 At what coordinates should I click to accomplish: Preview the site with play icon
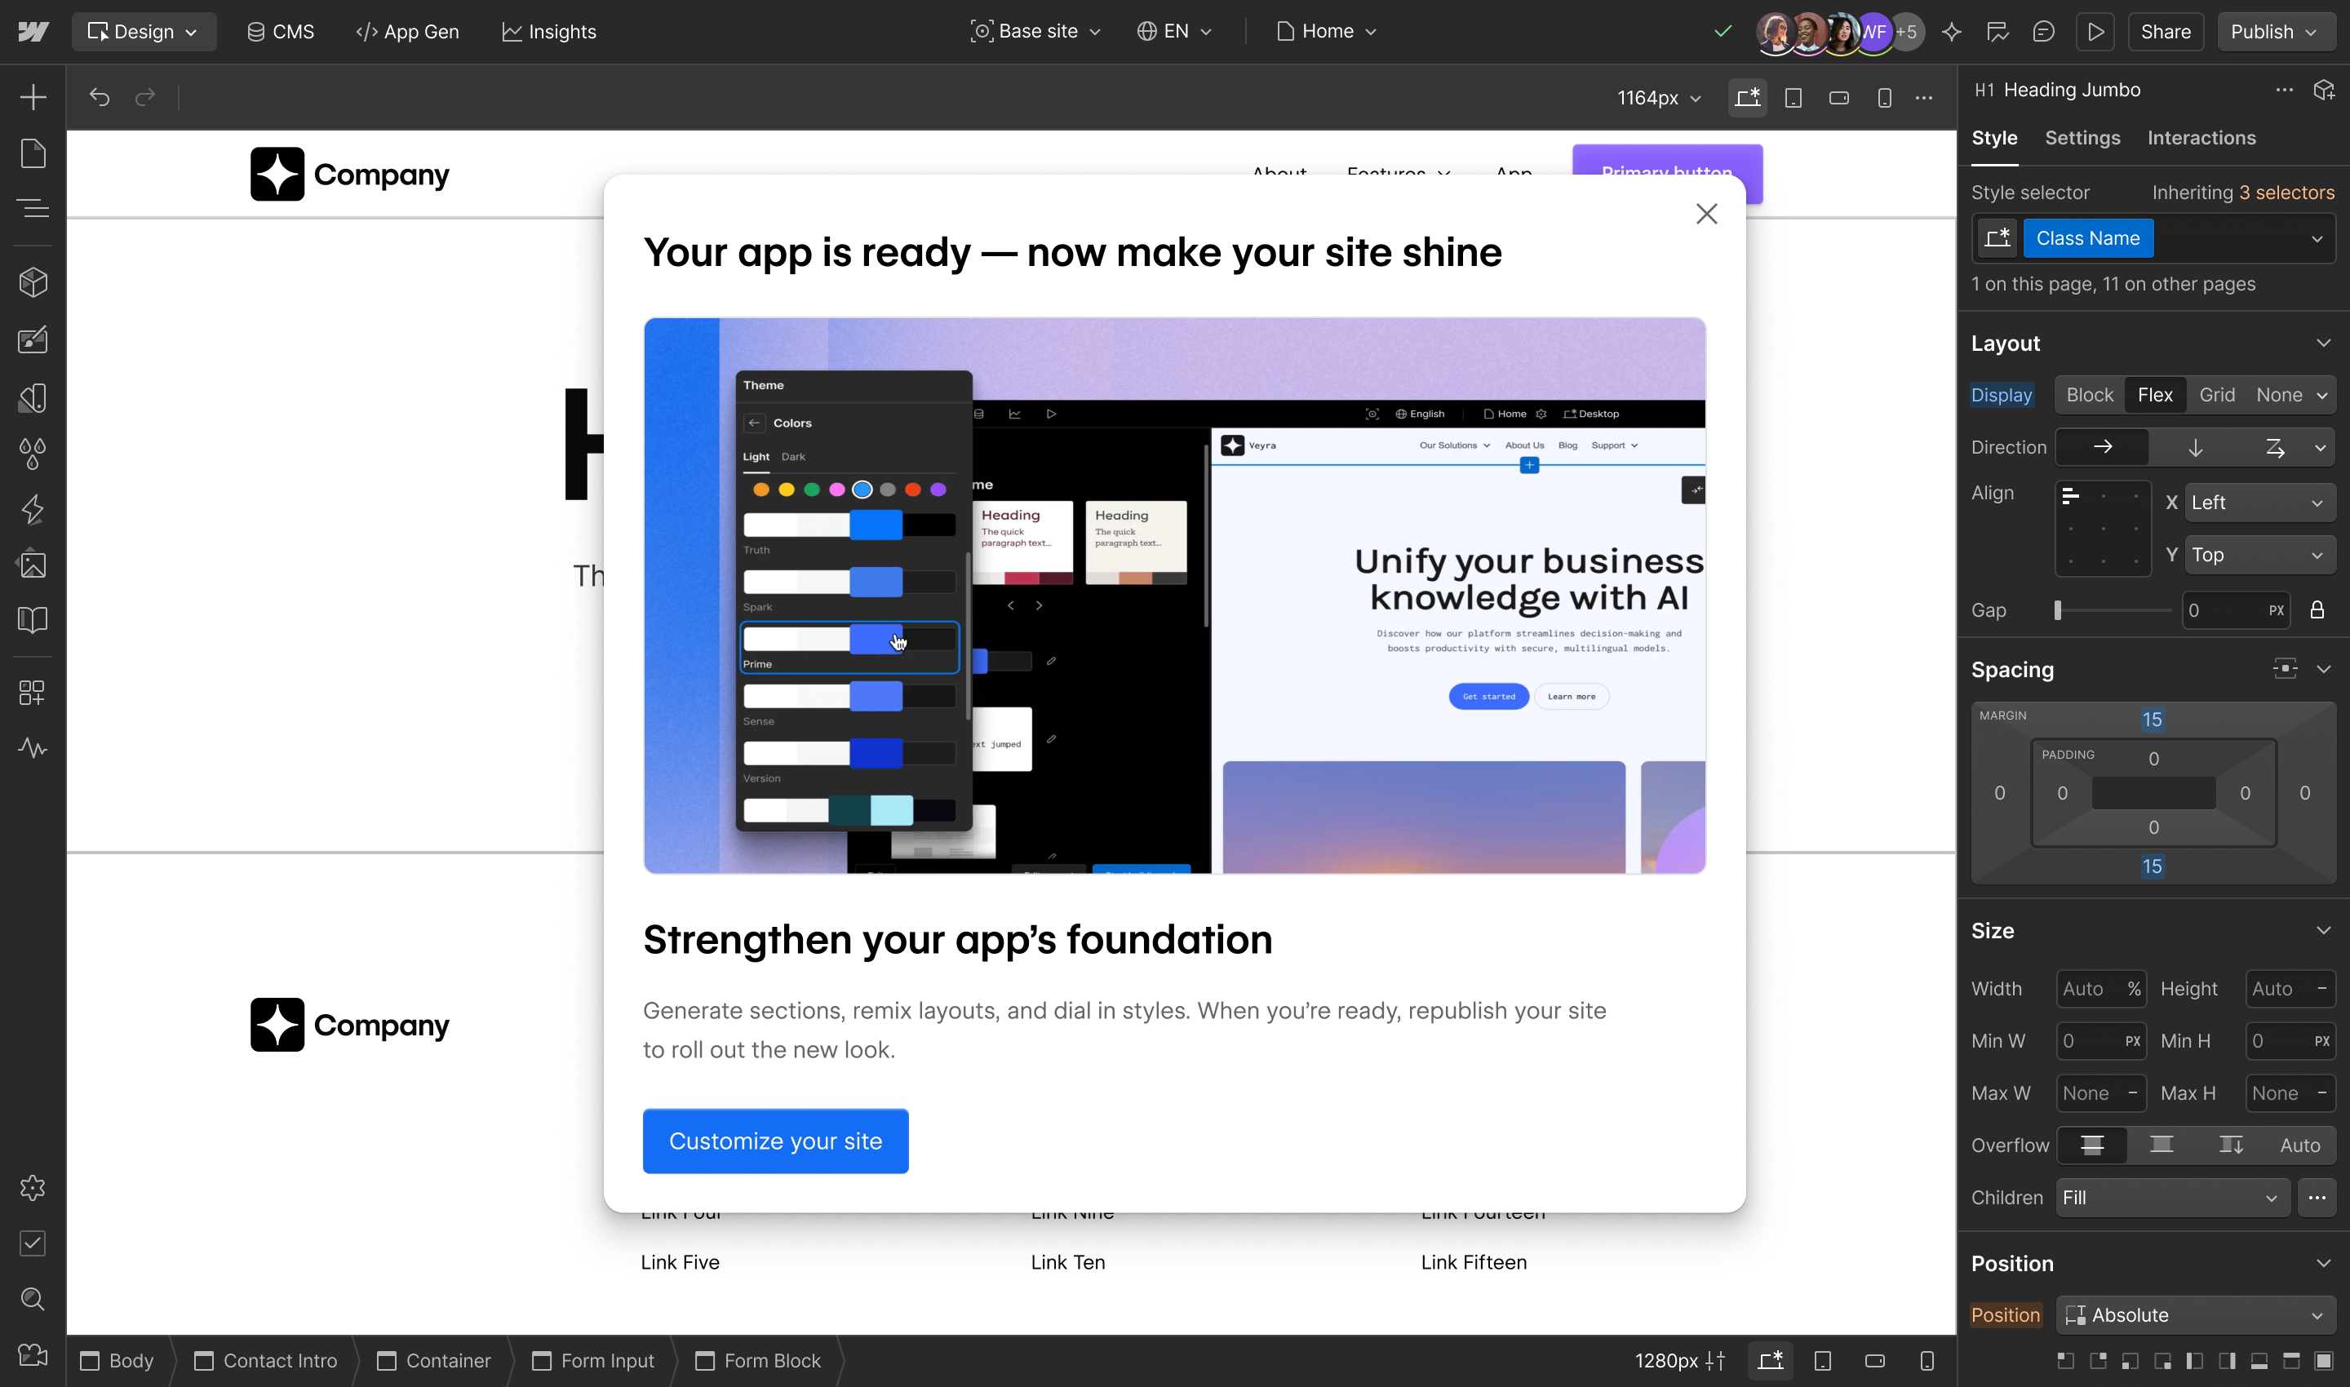[2095, 32]
